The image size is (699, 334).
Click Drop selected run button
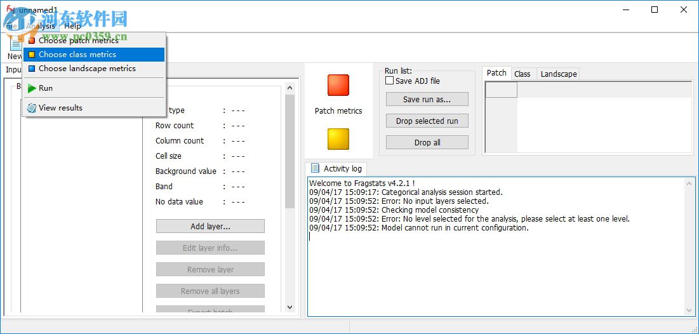coord(427,121)
